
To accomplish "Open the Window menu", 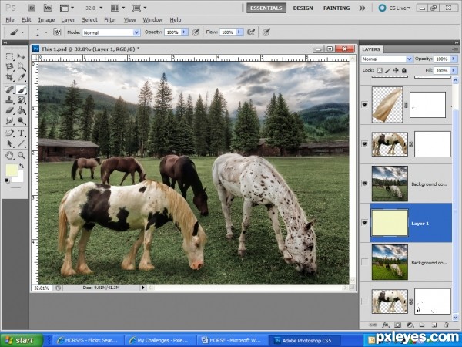I will pyautogui.click(x=152, y=20).
